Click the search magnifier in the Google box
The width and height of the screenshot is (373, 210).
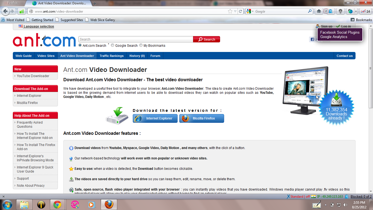(310, 11)
